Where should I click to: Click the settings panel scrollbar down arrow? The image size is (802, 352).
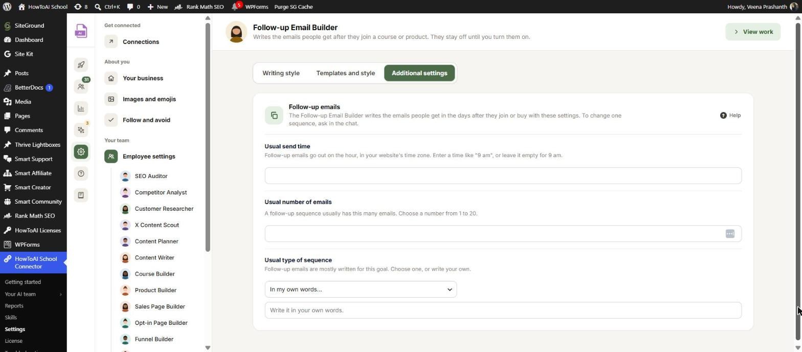(208, 348)
